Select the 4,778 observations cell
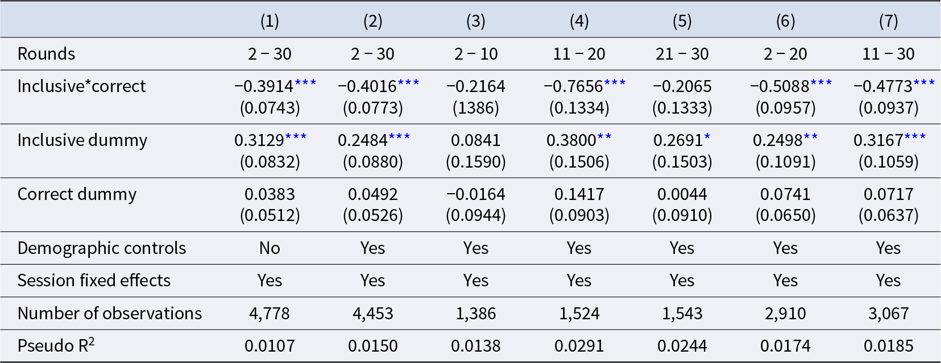941x363 pixels. [270, 314]
